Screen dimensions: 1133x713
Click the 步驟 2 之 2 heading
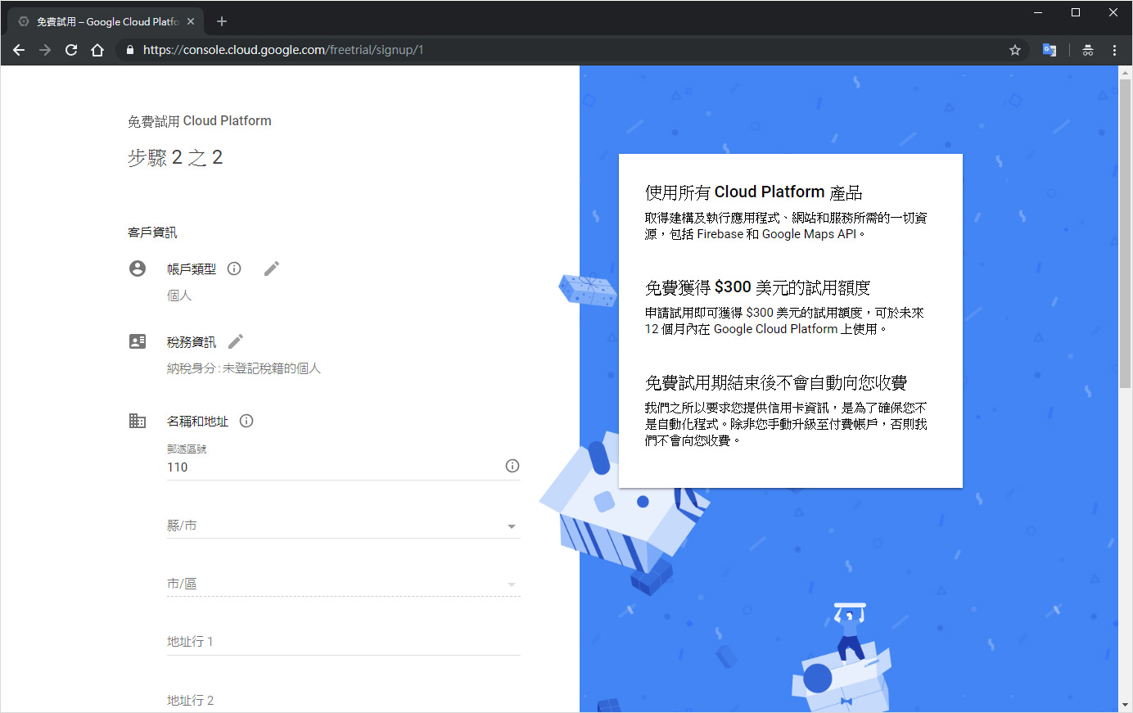tap(175, 157)
